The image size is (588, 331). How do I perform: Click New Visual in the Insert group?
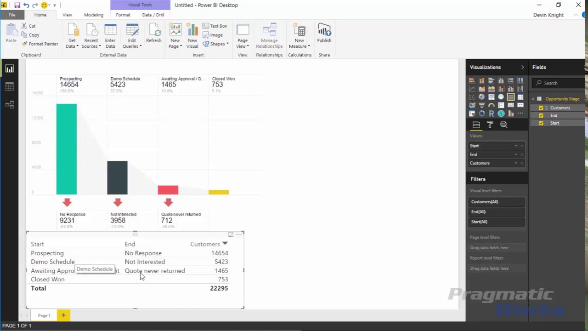tap(192, 36)
